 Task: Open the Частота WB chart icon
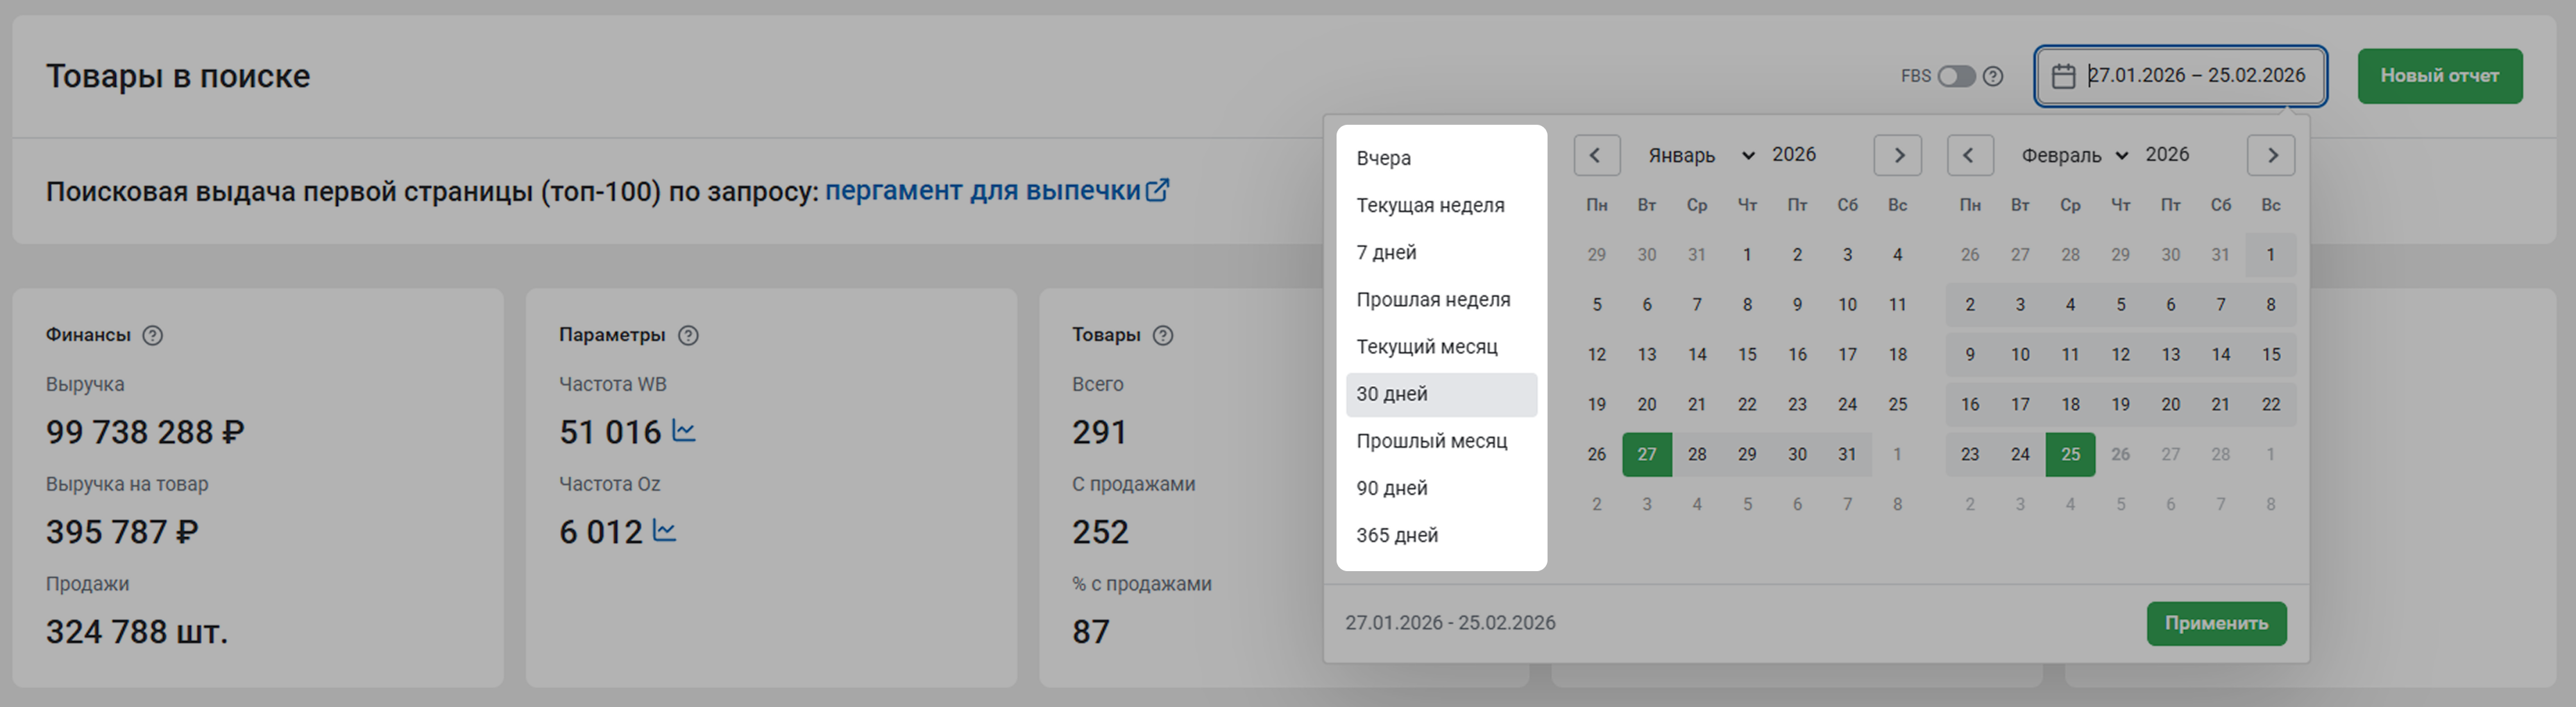pyautogui.click(x=684, y=431)
